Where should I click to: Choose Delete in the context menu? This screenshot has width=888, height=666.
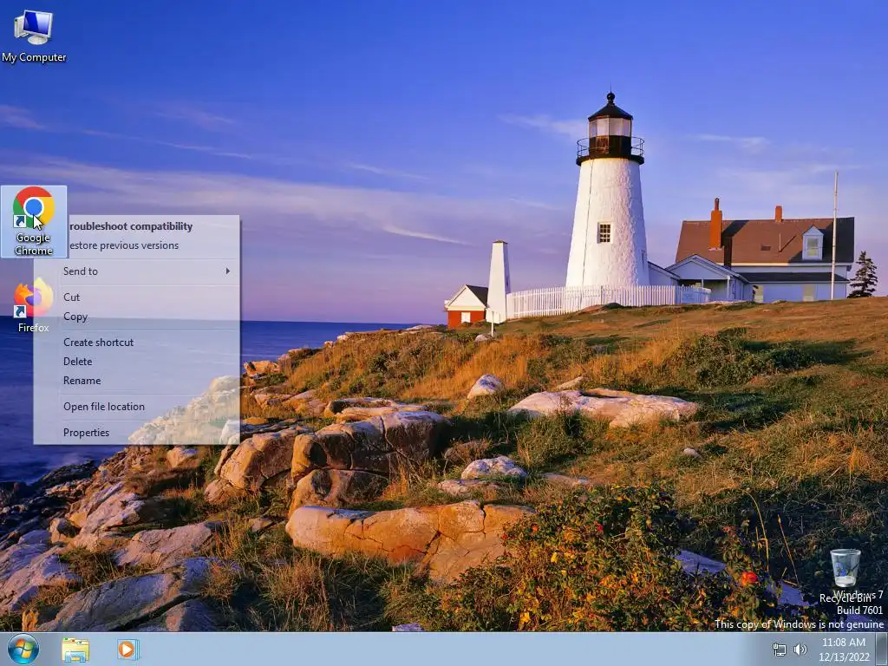pyautogui.click(x=136, y=362)
